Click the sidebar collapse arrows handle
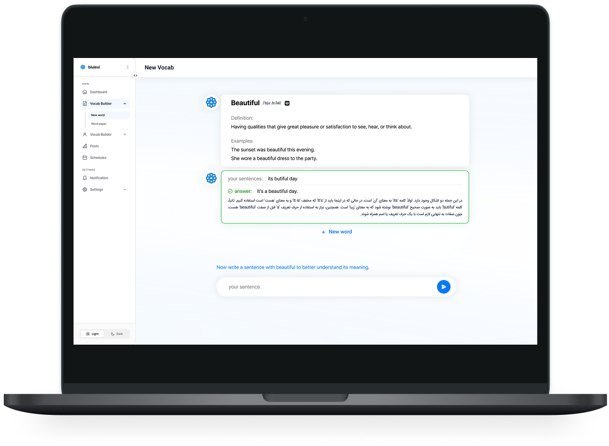The image size is (609, 446). coord(135,75)
